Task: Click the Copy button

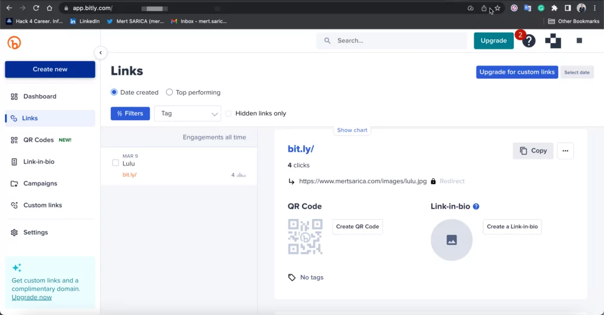Action: [533, 151]
